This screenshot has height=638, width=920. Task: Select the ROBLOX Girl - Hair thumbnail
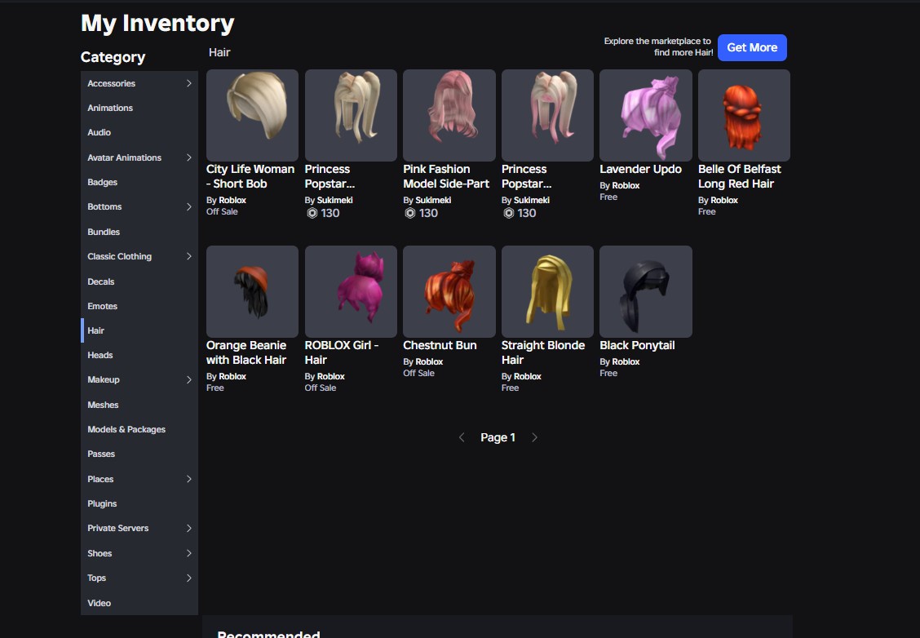point(351,292)
